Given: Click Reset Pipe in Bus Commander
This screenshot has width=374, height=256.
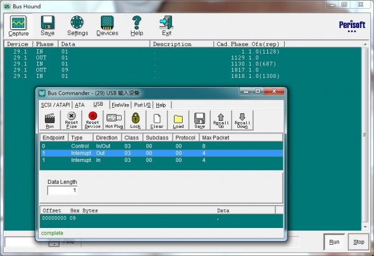Looking at the screenshot, I should [x=71, y=120].
